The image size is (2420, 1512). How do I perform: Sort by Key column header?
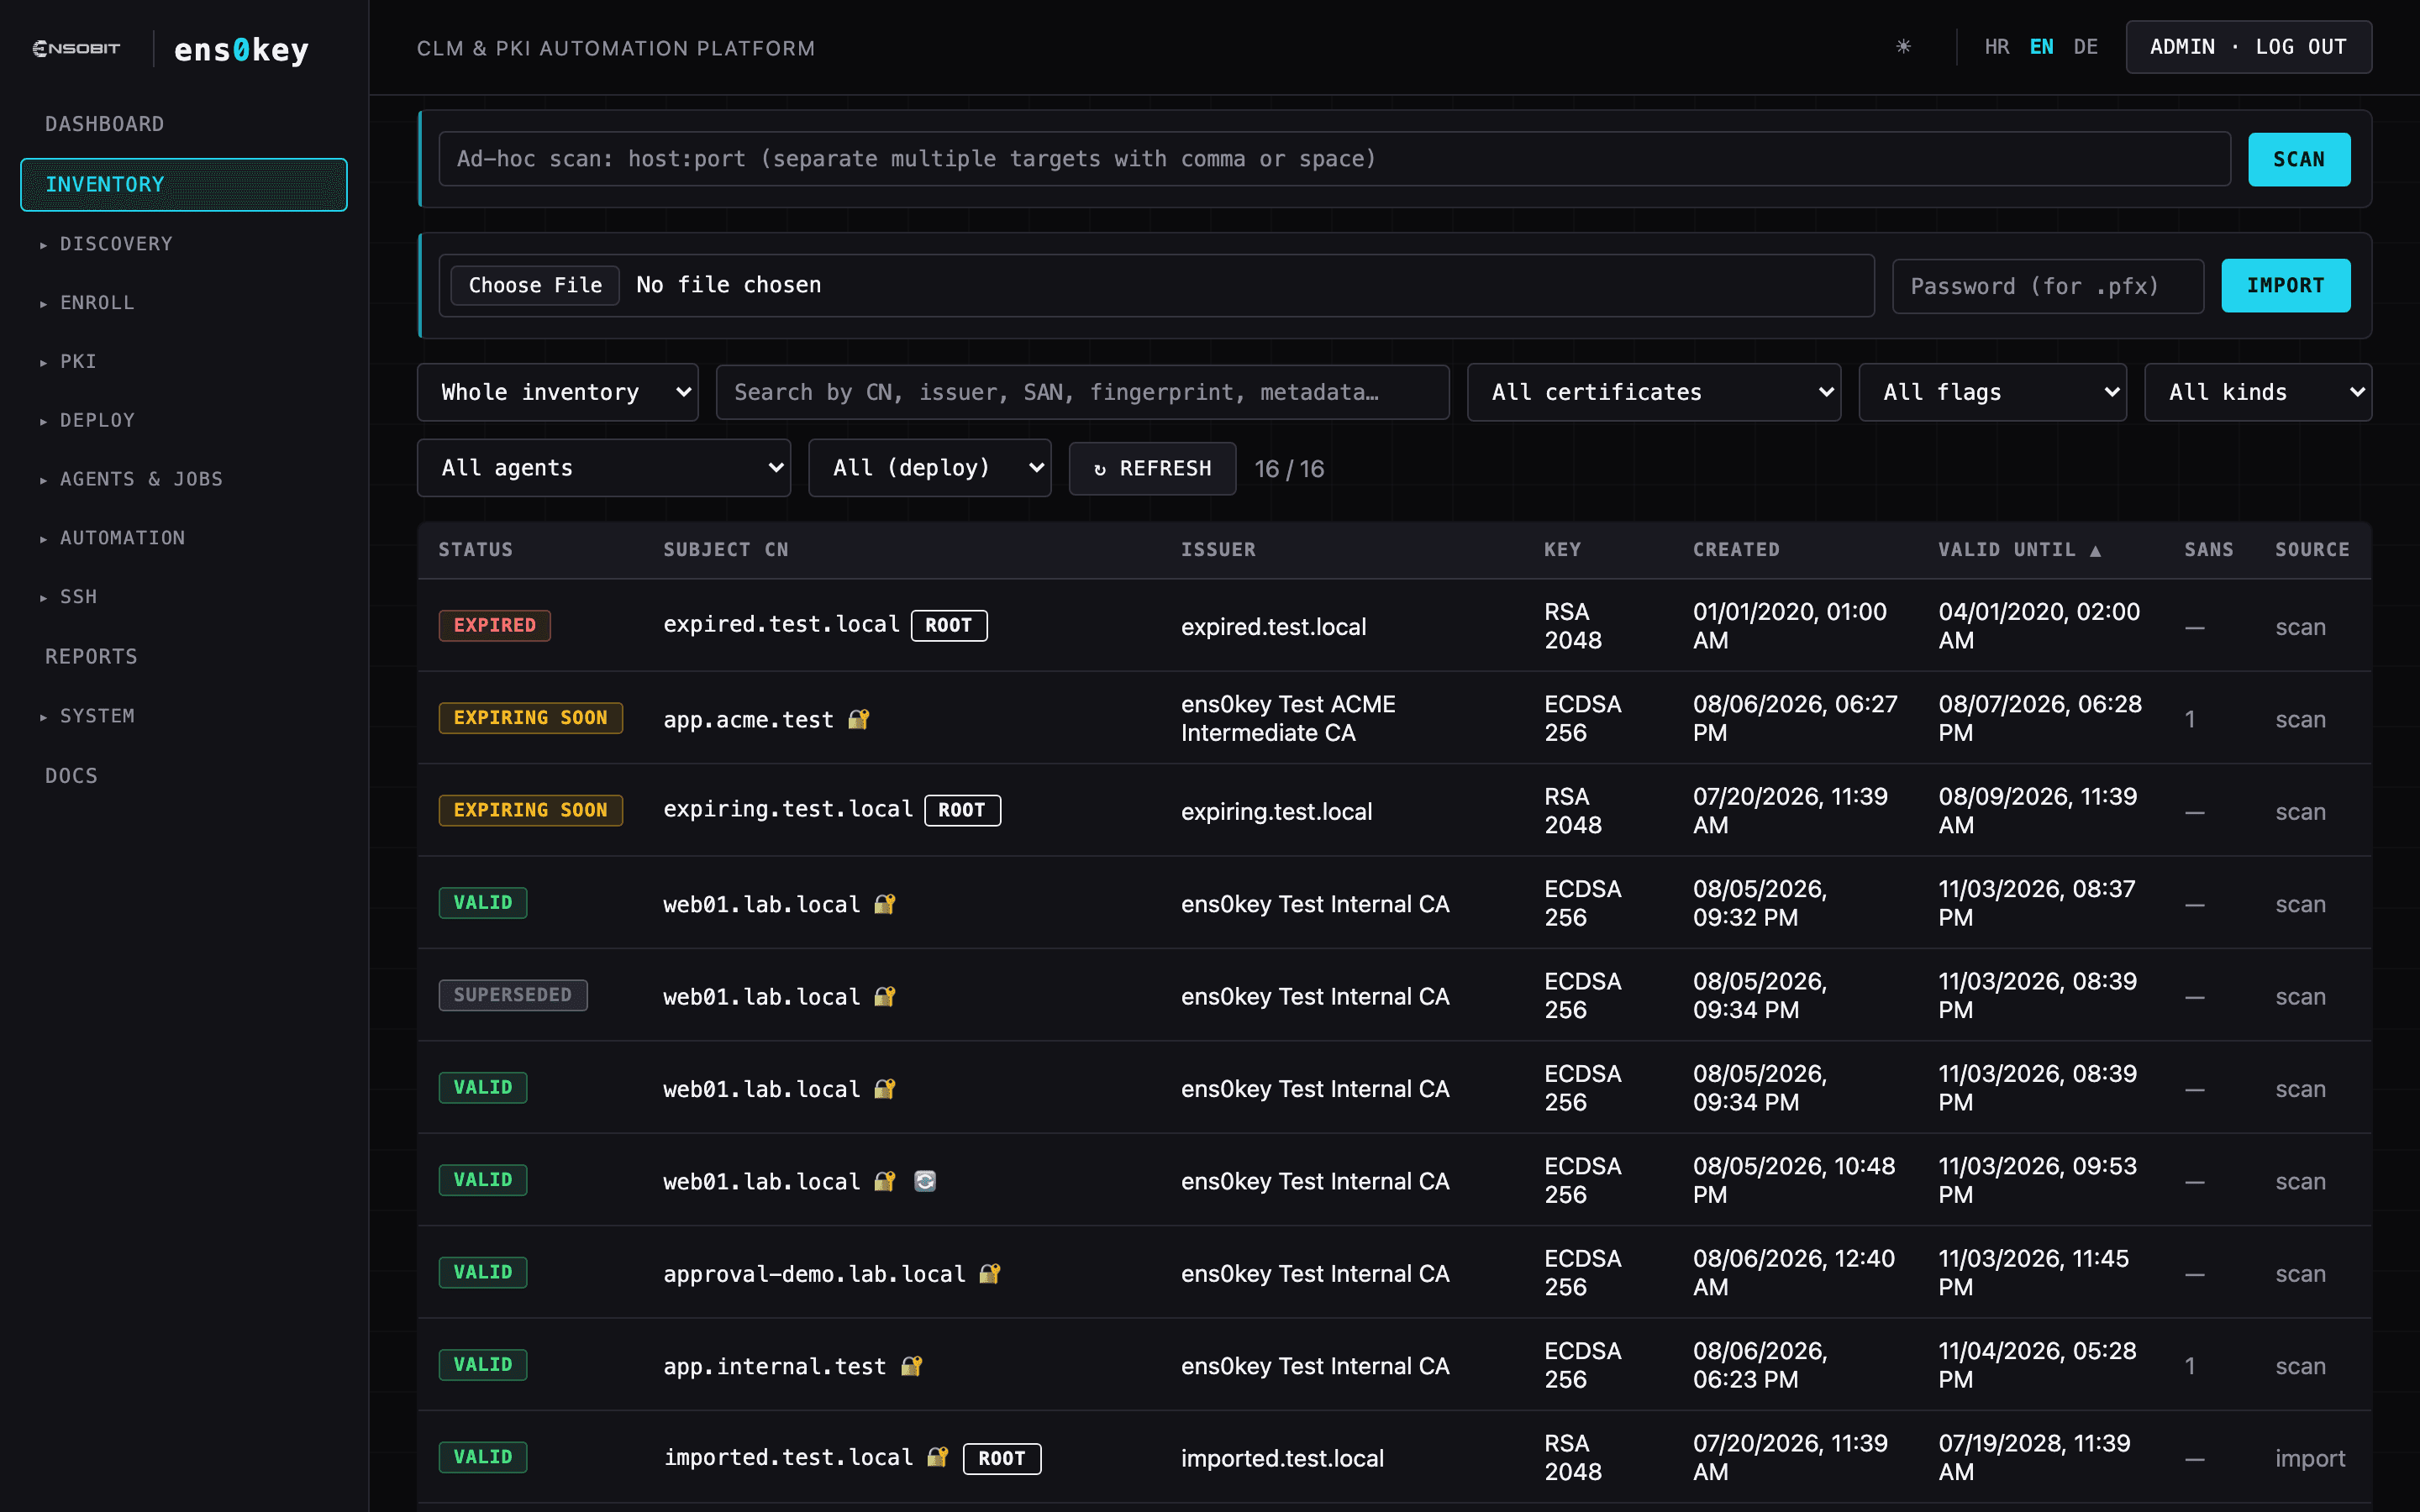1562,550
